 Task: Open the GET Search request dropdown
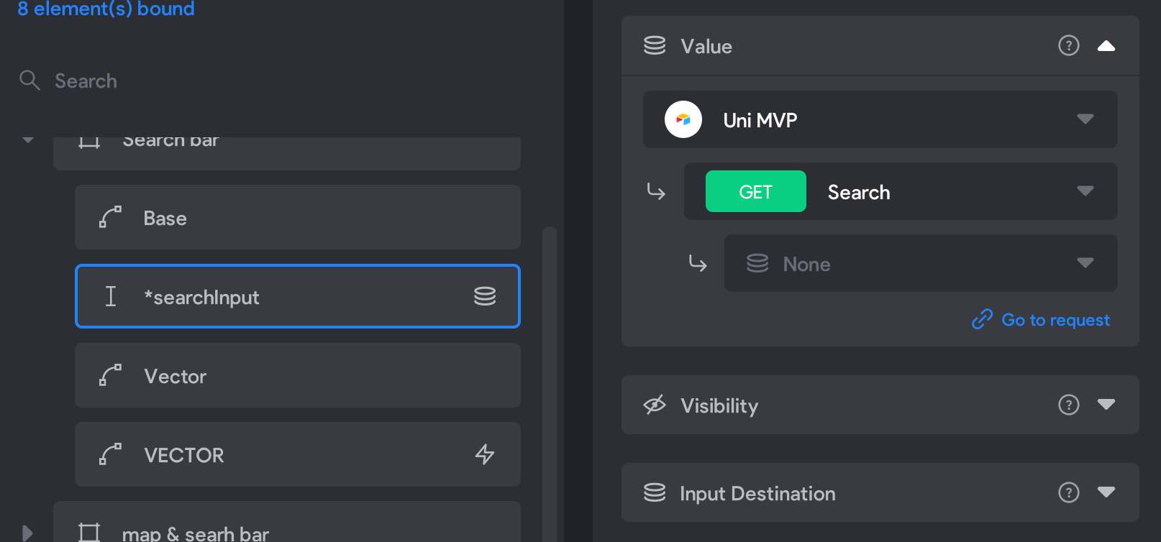901,191
